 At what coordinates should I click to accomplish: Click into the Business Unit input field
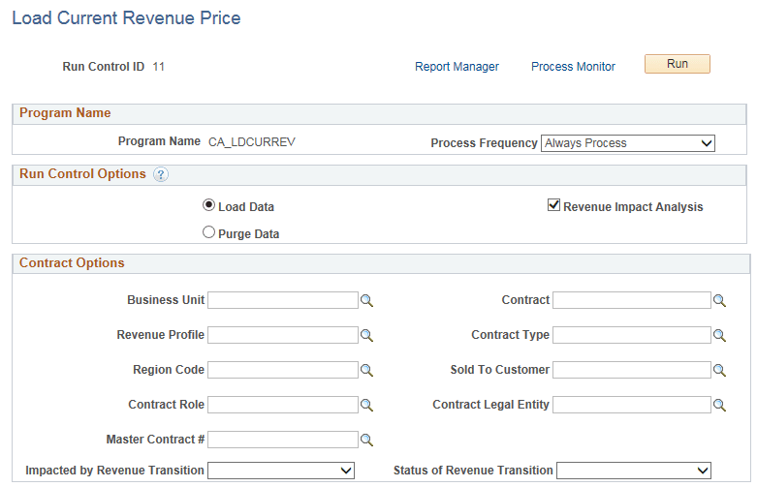pos(283,300)
